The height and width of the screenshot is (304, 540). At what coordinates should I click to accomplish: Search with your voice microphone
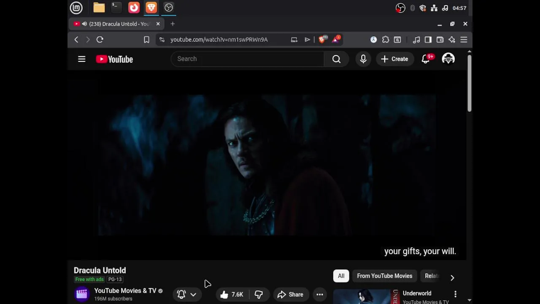(363, 59)
